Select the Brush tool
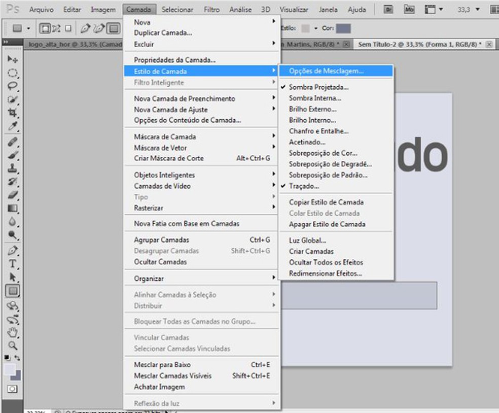The width and height of the screenshot is (499, 413). click(12, 155)
